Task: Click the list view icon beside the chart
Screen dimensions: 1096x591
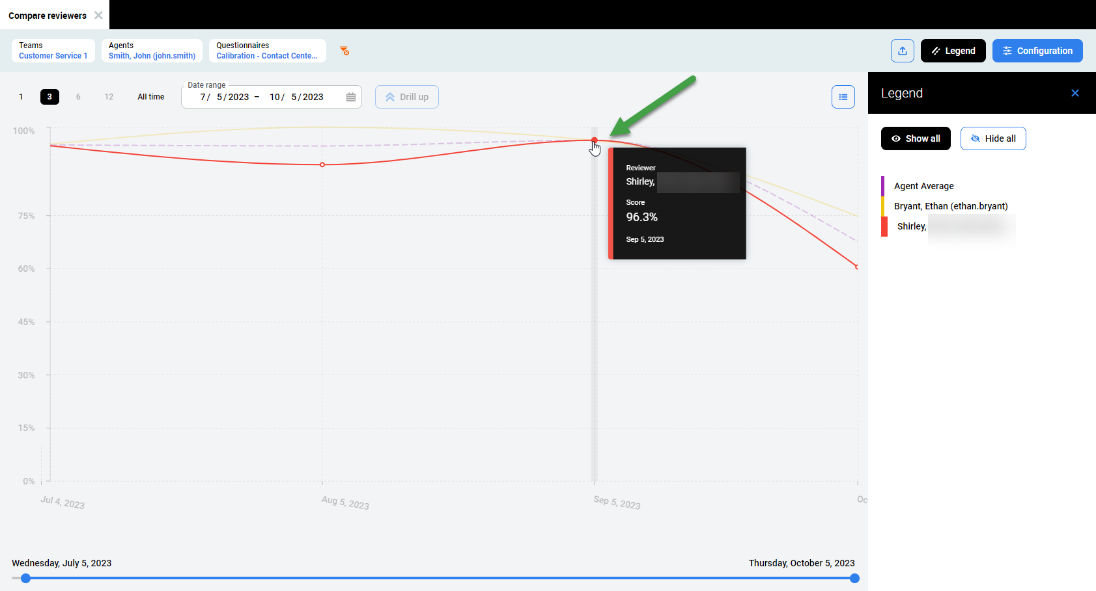Action: pos(843,96)
